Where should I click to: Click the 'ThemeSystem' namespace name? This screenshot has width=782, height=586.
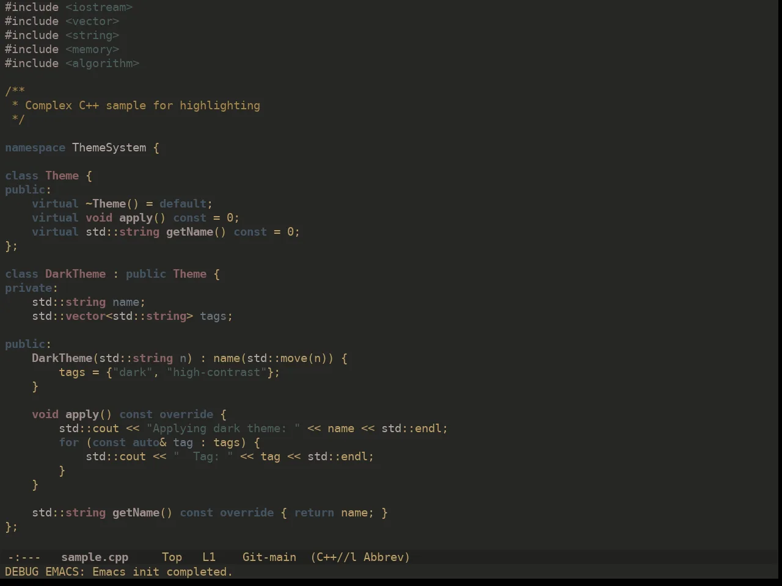coord(109,148)
